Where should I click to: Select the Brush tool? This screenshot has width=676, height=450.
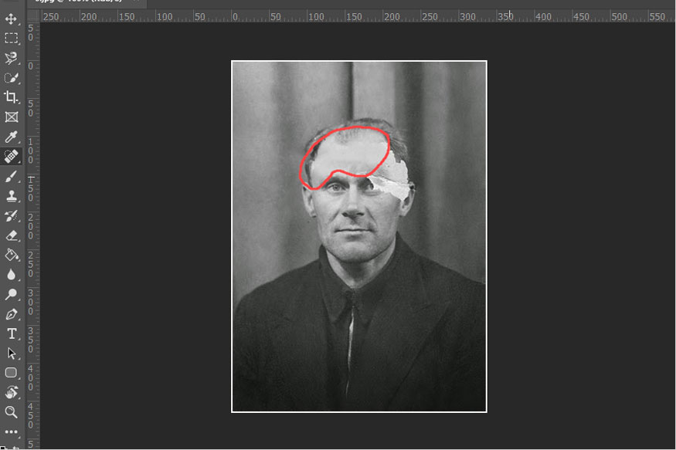pyautogui.click(x=12, y=176)
